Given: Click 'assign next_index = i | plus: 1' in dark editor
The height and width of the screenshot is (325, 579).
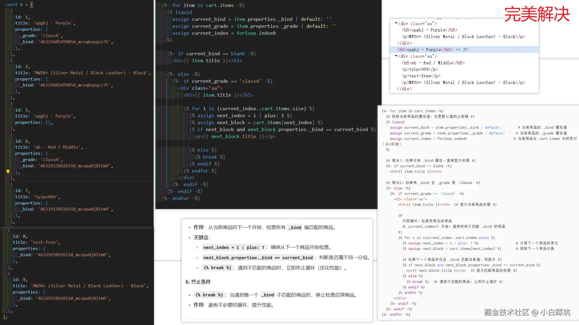Looking at the screenshot, I should pos(241,115).
